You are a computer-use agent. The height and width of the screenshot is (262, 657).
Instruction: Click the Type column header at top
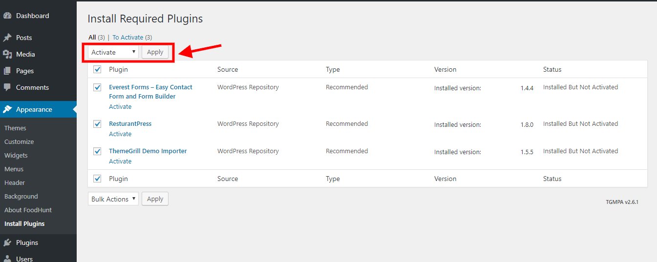pos(333,69)
